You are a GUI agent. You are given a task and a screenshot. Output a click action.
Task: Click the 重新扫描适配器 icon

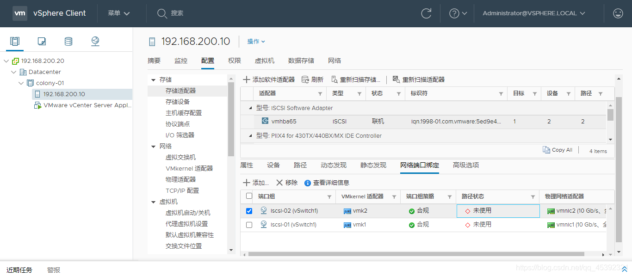(397, 80)
